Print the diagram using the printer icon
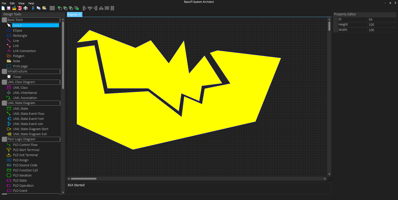This screenshot has height=200, width=398. [x=26, y=8]
